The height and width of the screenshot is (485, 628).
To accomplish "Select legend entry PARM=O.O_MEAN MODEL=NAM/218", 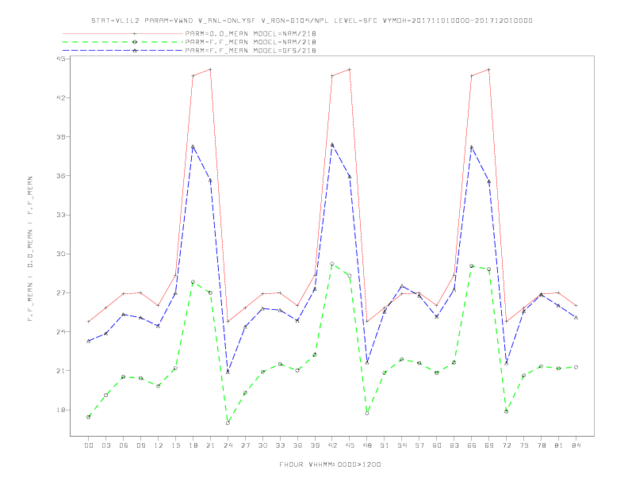I will click(251, 33).
